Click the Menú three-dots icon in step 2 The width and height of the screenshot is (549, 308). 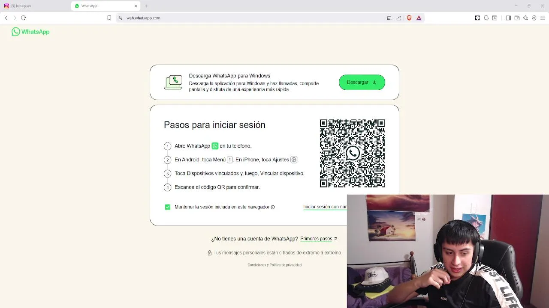point(230,160)
